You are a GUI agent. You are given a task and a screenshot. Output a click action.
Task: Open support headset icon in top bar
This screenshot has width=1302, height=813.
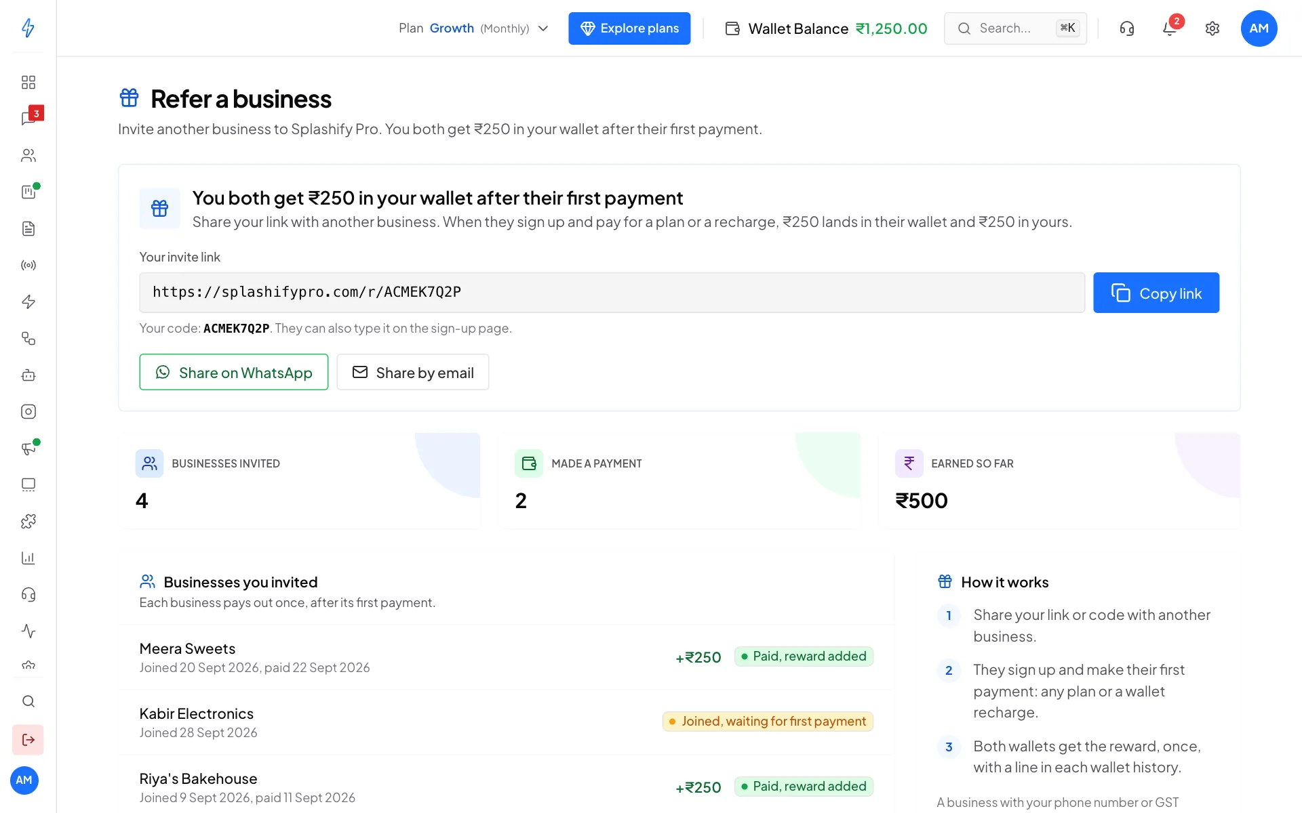tap(1126, 28)
